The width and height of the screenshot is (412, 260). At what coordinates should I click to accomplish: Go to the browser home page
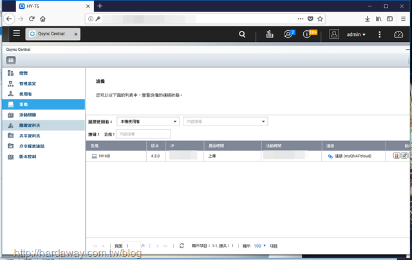click(x=43, y=19)
